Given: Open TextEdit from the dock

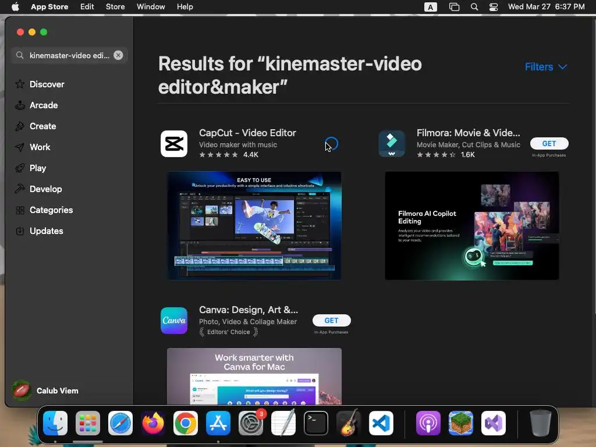Looking at the screenshot, I should [283, 423].
